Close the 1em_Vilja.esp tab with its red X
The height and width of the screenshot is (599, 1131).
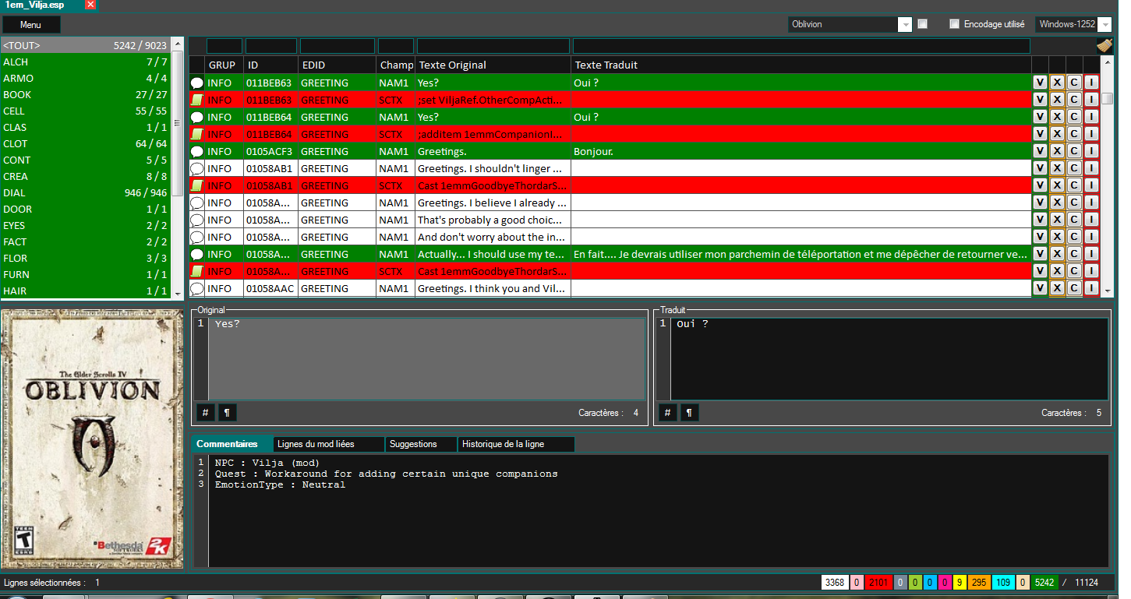(x=90, y=5)
